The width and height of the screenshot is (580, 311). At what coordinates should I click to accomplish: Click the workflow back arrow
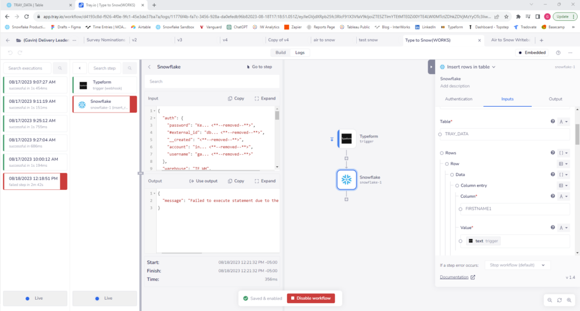point(8,40)
